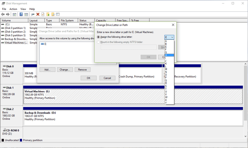Select 'Assign the following drive letter' radio button
The image size is (248, 148).
click(98, 37)
